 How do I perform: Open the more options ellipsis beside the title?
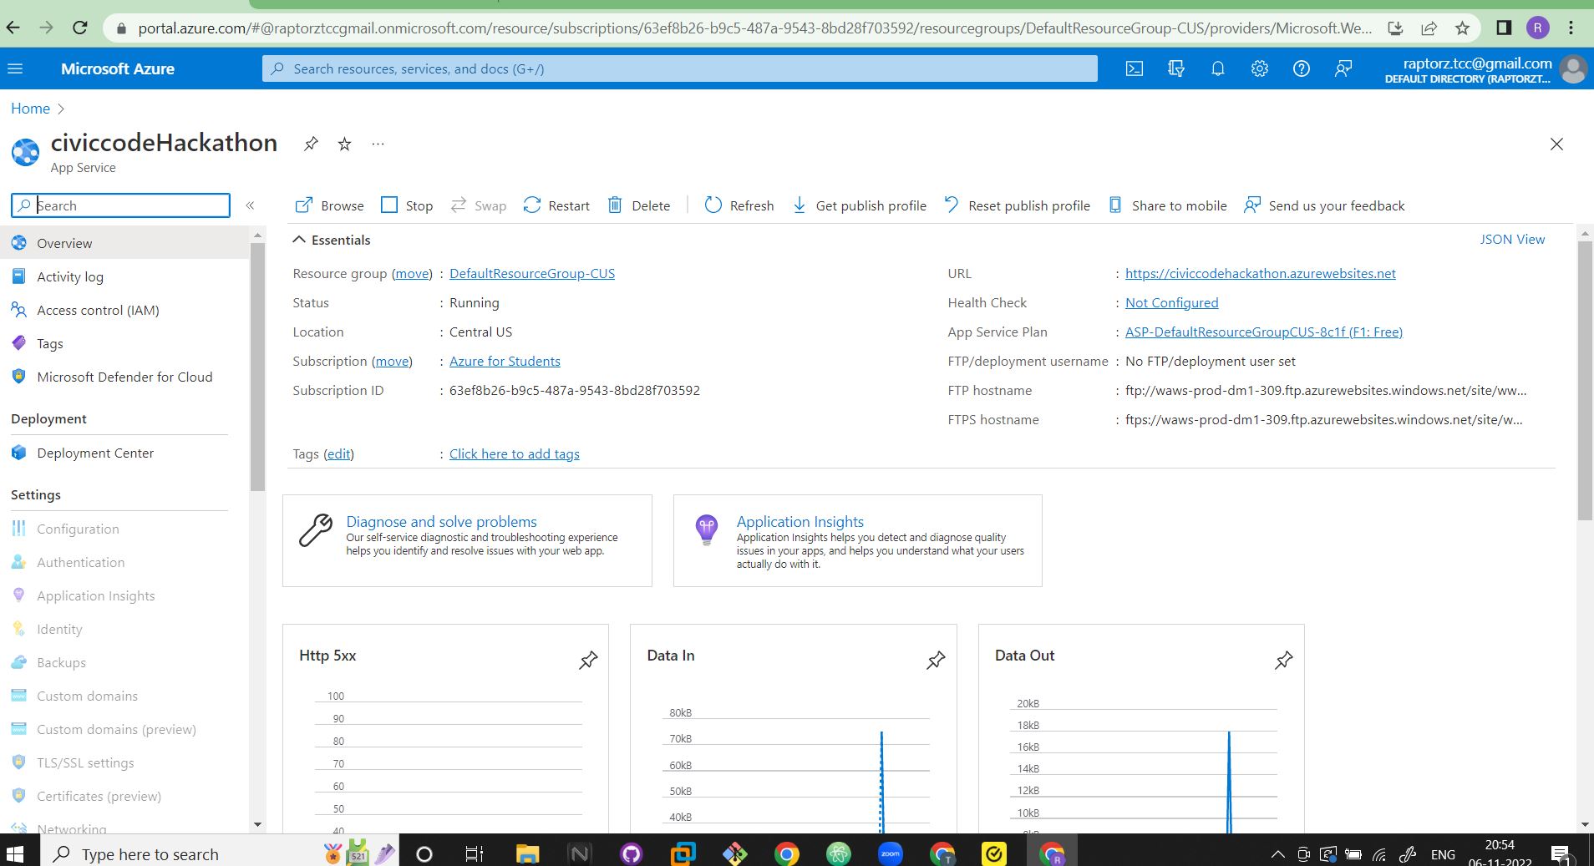[x=378, y=144]
